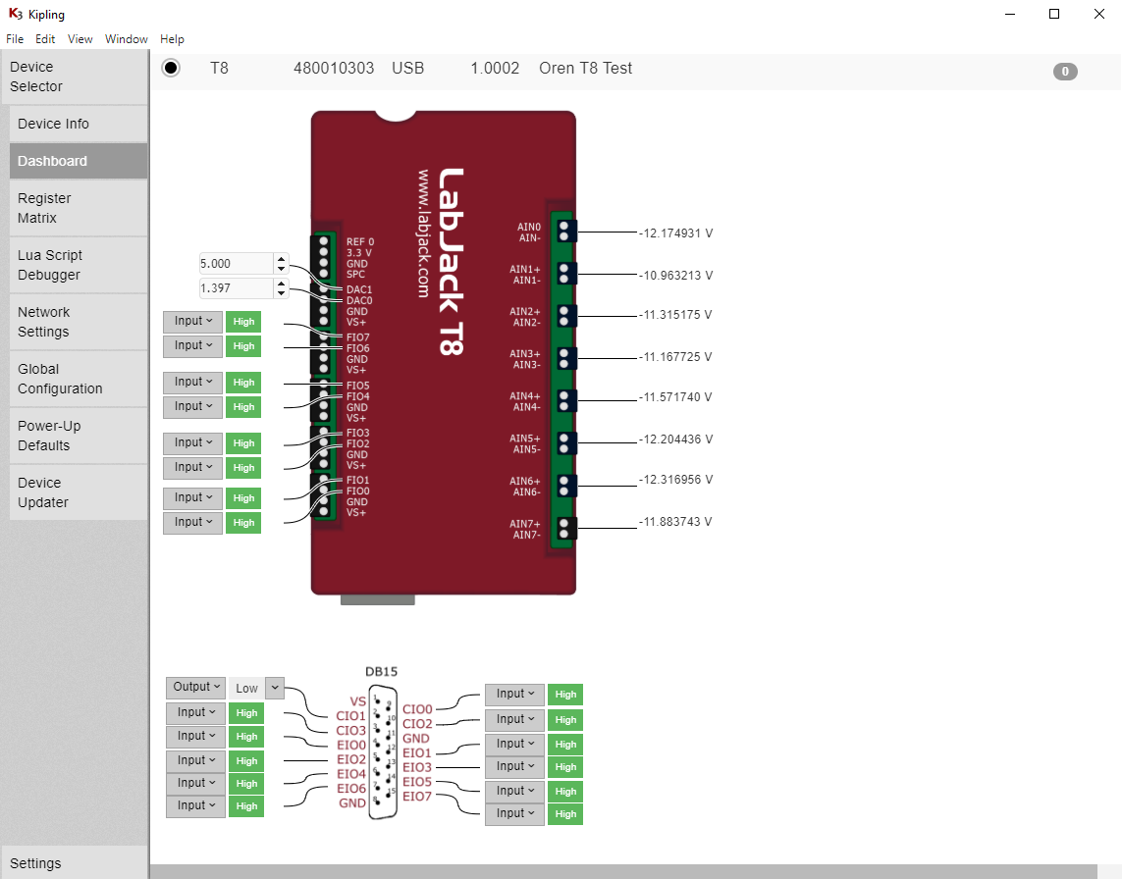This screenshot has width=1122, height=879.
Task: Open the EIO7 Input direction dropdown
Action: pos(514,813)
